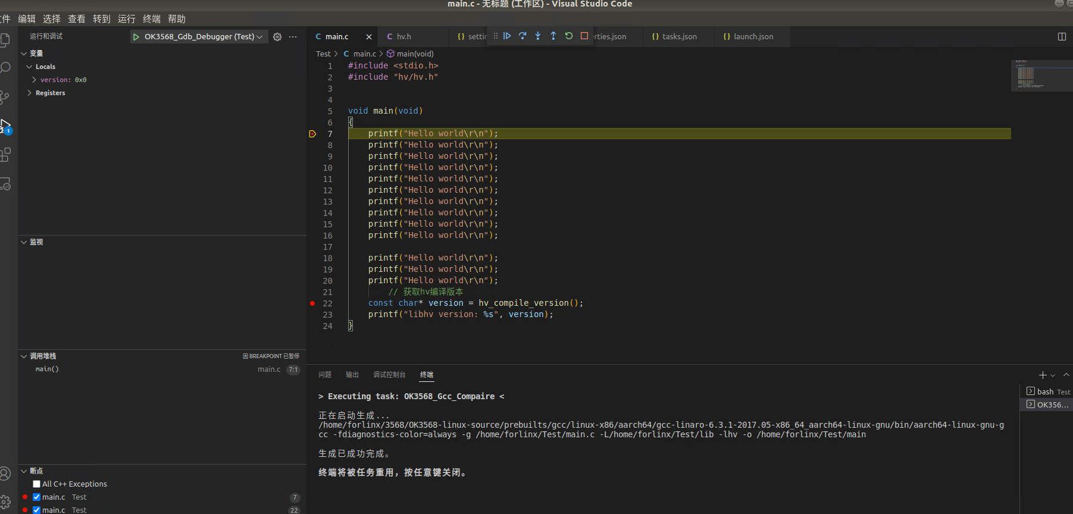Open the 查看 menu
The width and height of the screenshot is (1073, 514).
pos(77,19)
